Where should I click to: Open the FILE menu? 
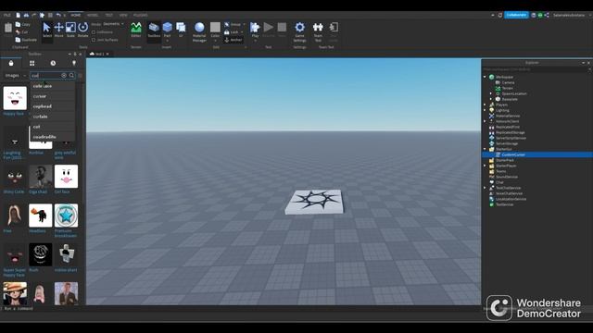(7, 15)
